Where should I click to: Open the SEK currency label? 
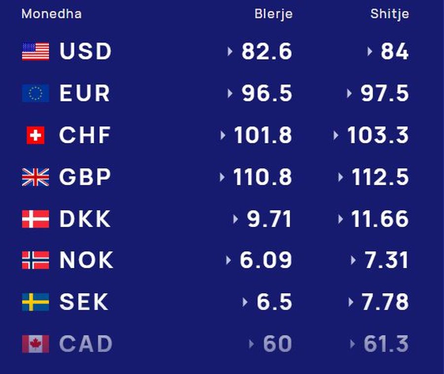click(84, 302)
